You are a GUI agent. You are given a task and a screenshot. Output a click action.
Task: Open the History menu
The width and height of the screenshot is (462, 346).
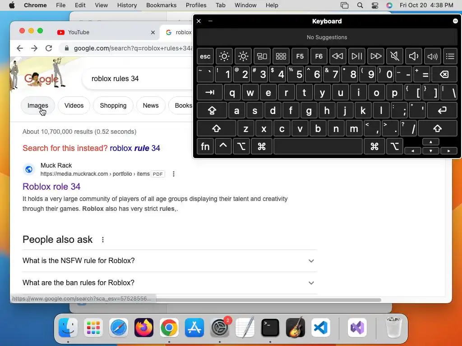[127, 5]
